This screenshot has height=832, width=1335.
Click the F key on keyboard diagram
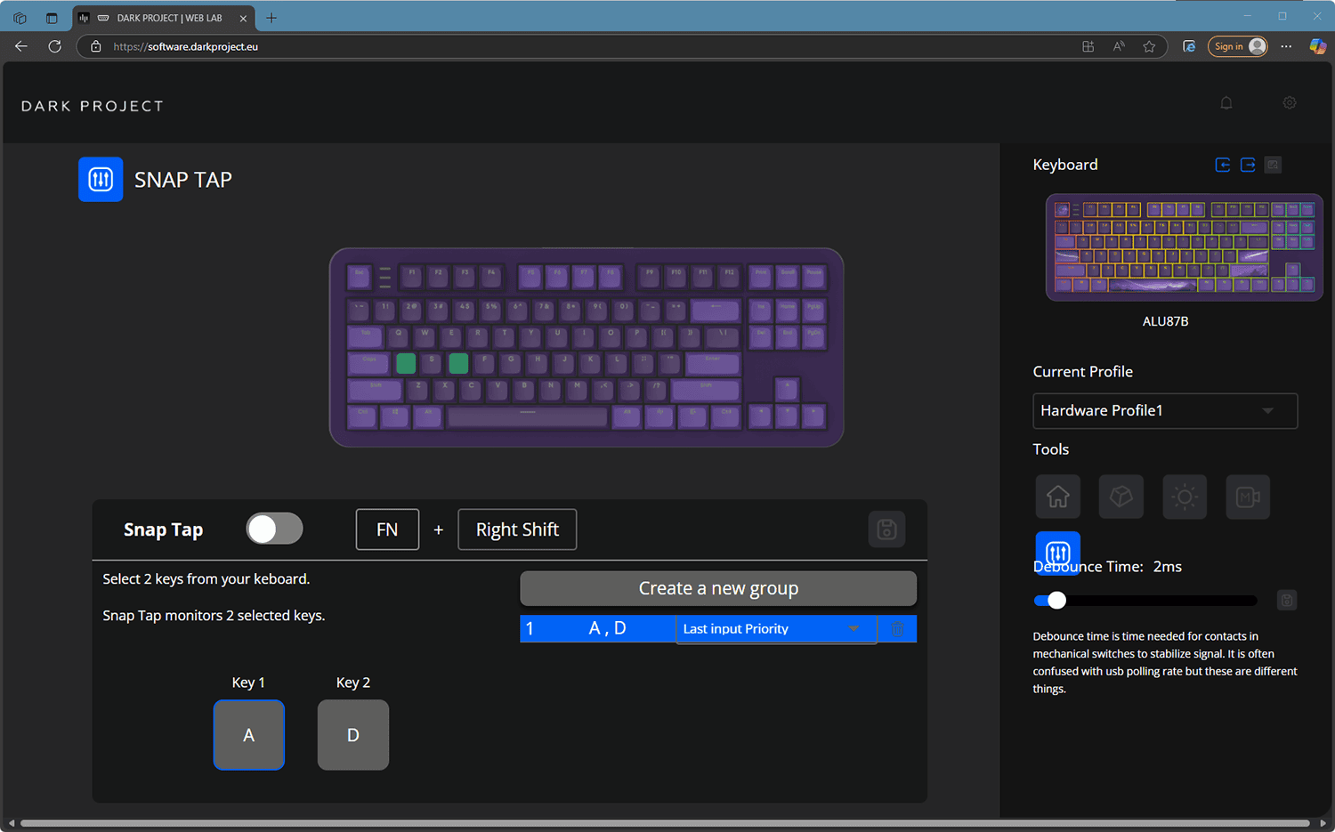coord(484,362)
